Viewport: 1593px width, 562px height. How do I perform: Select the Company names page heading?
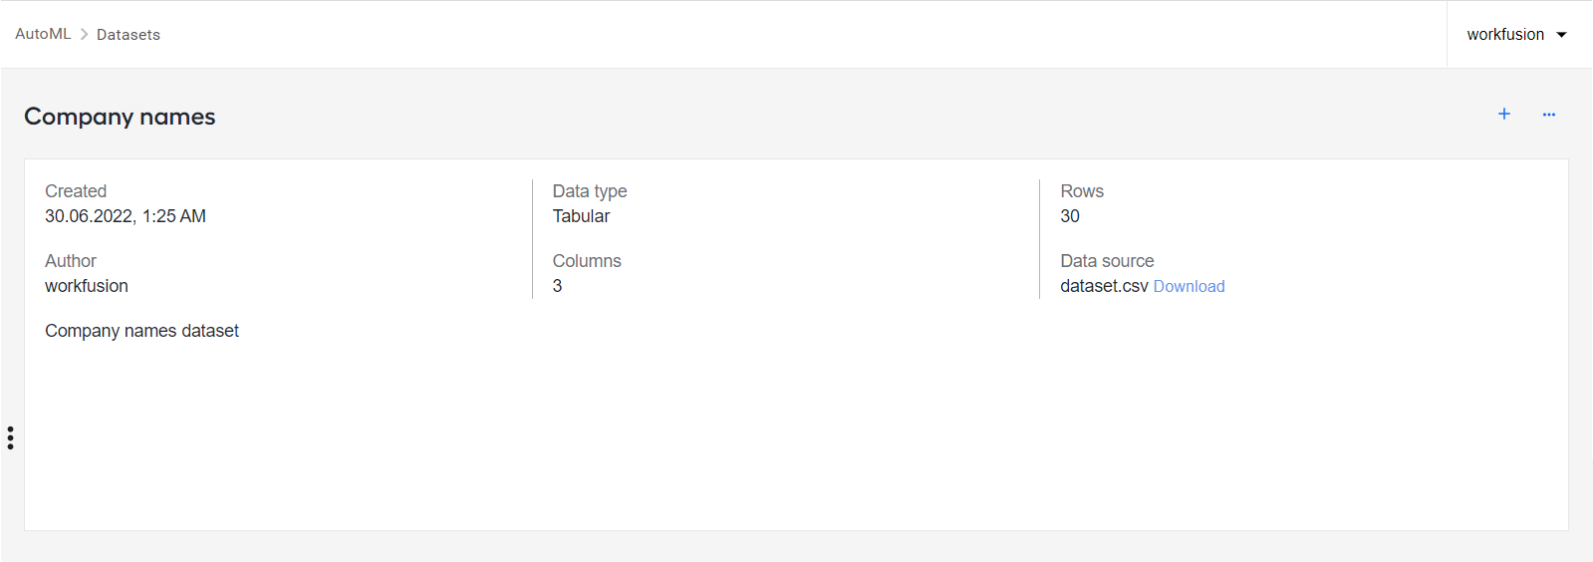point(120,117)
